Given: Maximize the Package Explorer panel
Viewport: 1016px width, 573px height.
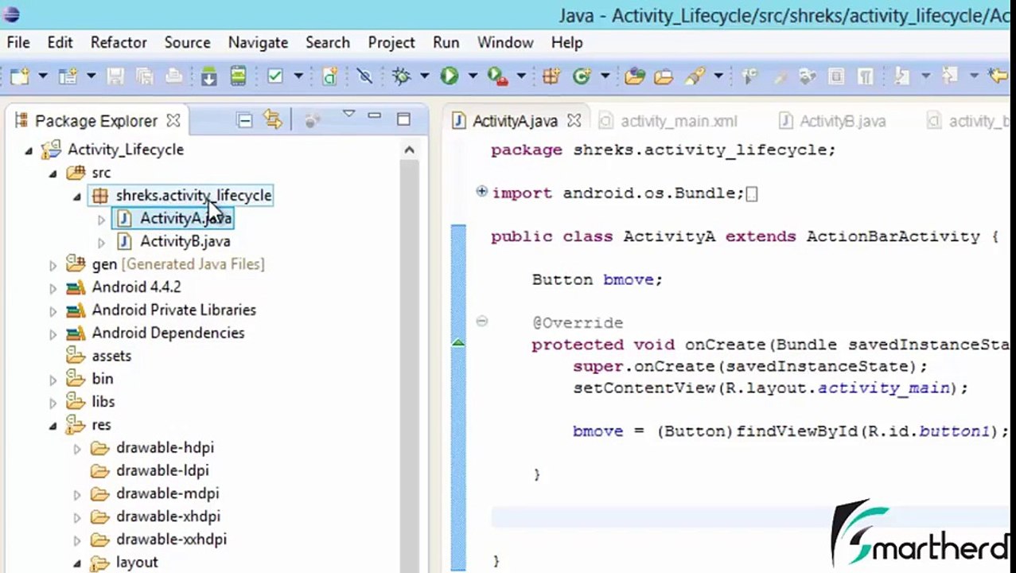Looking at the screenshot, I should (x=403, y=120).
